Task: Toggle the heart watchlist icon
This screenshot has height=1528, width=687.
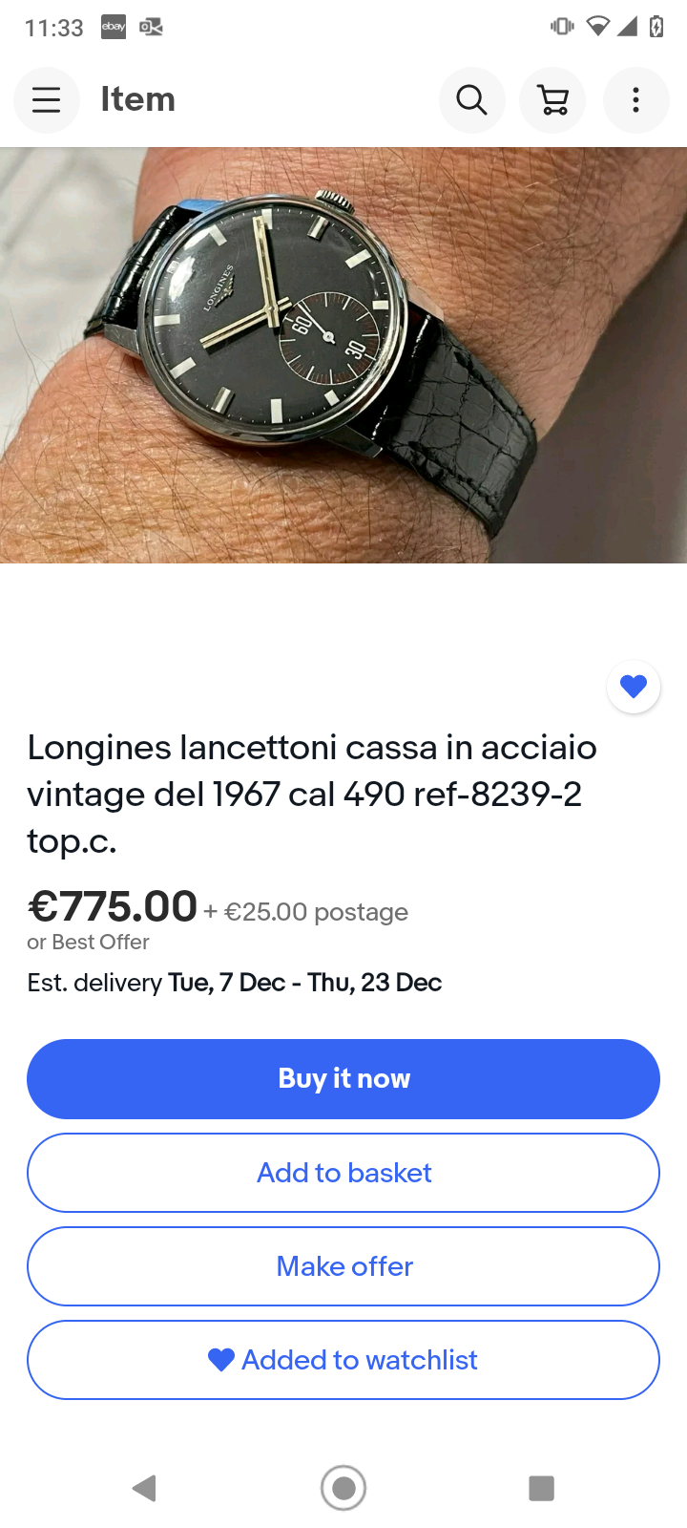Action: tap(634, 686)
